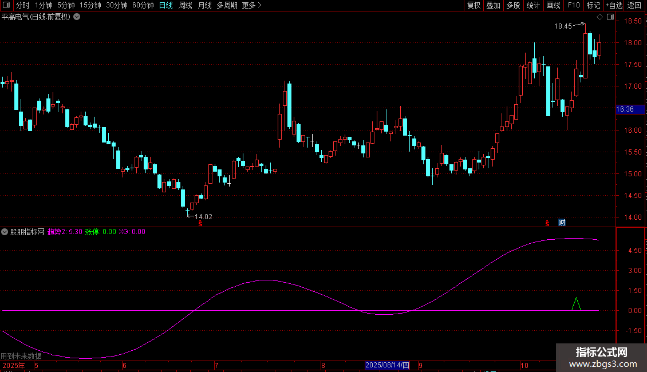This screenshot has height=372, width=647.
Task: Click the 财 financial marker icon
Action: click(562, 222)
